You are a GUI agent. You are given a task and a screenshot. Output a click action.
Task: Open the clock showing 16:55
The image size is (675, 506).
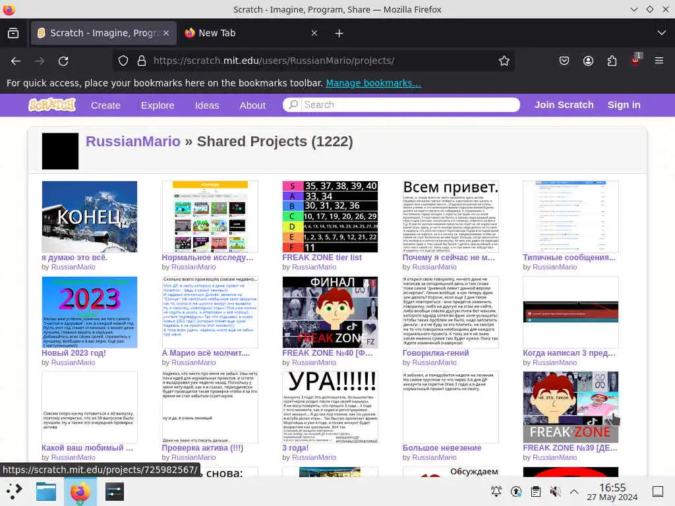612,492
